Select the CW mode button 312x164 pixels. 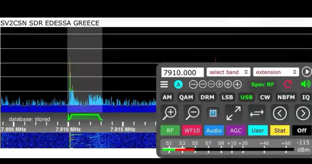265,97
